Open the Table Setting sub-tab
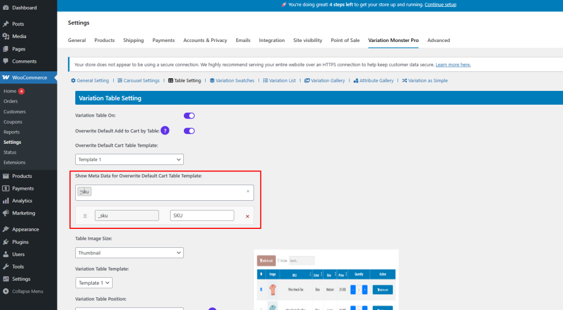The image size is (563, 310). click(x=184, y=81)
